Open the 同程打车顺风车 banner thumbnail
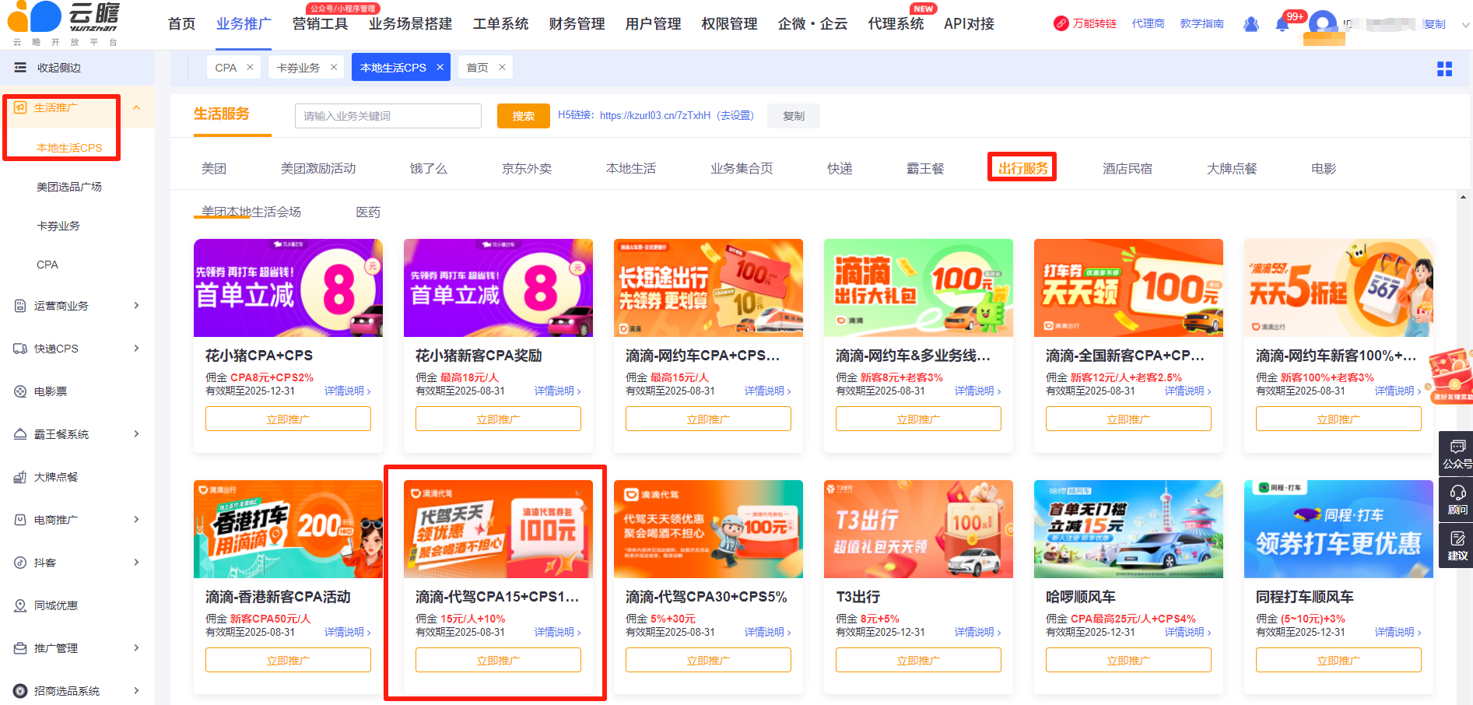 (1338, 529)
